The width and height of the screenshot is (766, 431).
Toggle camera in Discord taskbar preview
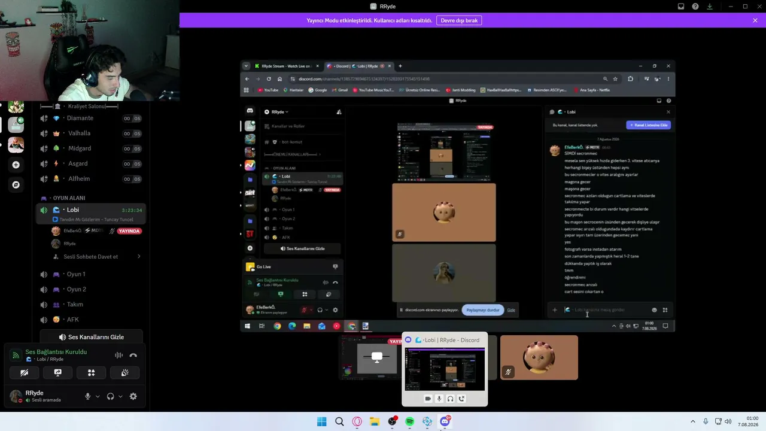pyautogui.click(x=428, y=399)
